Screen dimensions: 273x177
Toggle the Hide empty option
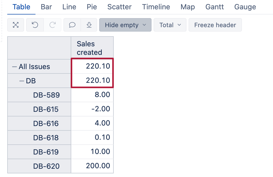pos(125,25)
